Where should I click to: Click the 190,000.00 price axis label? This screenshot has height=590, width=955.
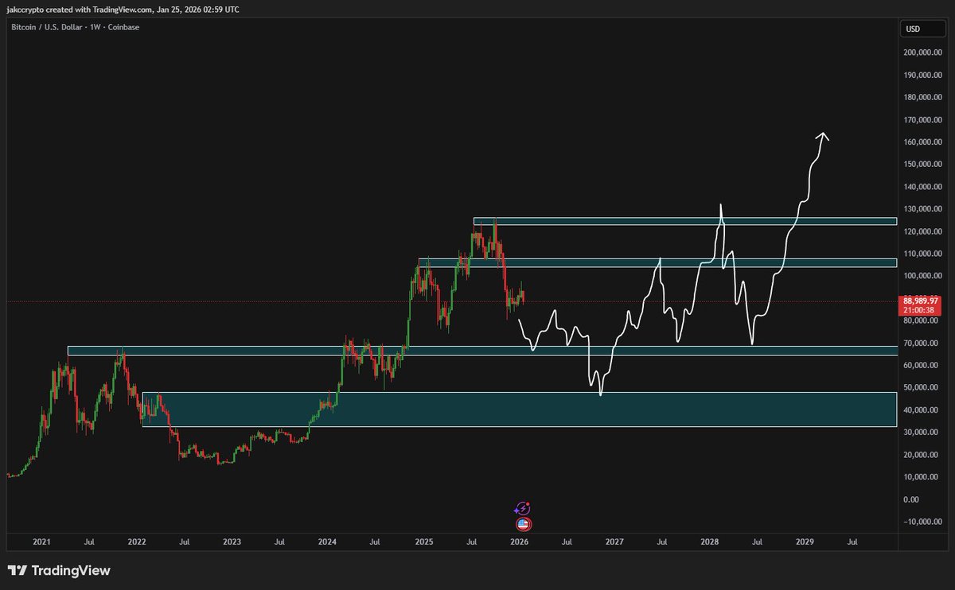(x=922, y=75)
